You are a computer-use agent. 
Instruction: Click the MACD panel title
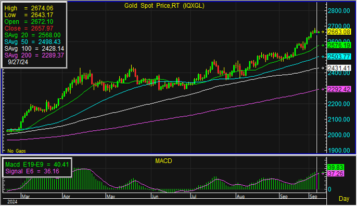pos(163,161)
